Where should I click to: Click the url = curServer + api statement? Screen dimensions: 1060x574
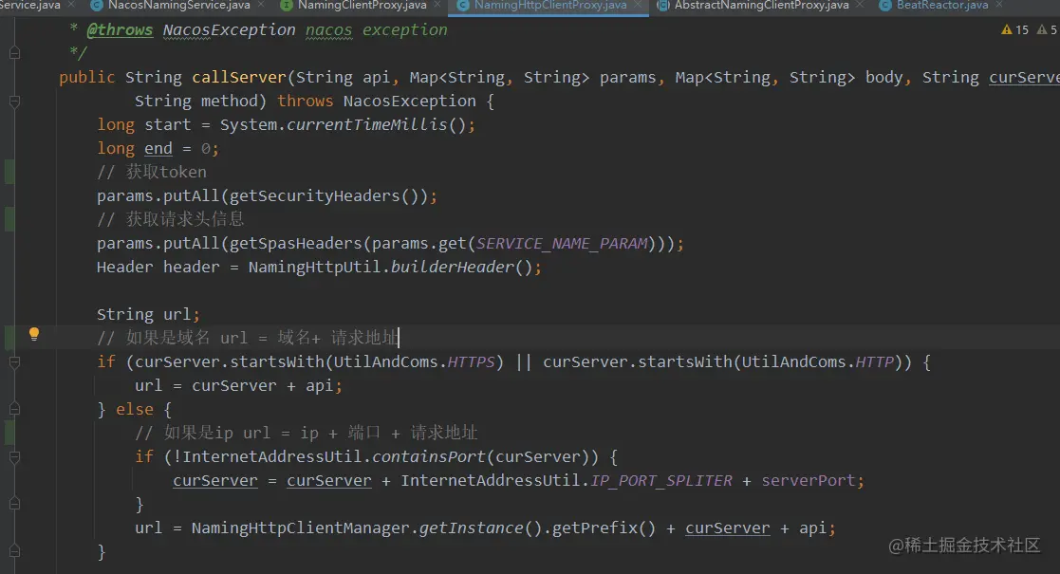(238, 385)
